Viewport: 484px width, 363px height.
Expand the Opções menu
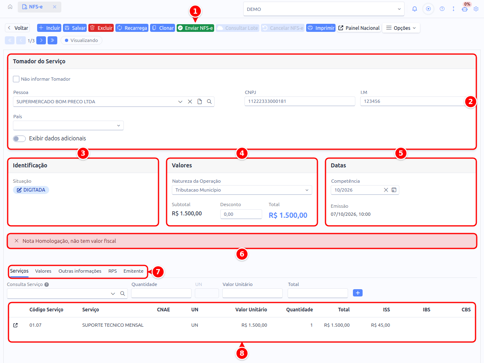pos(401,28)
